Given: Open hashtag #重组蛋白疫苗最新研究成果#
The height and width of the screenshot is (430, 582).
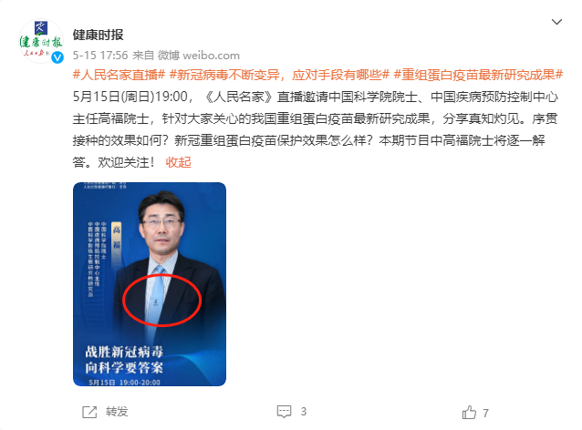Looking at the screenshot, I should [x=478, y=75].
